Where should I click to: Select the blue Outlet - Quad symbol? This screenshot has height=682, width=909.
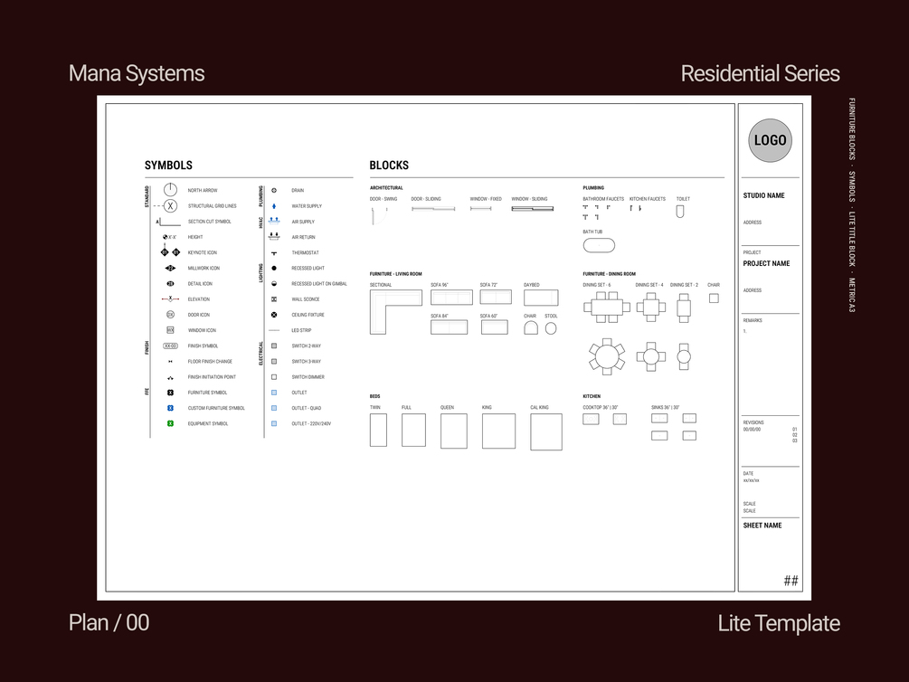274,408
